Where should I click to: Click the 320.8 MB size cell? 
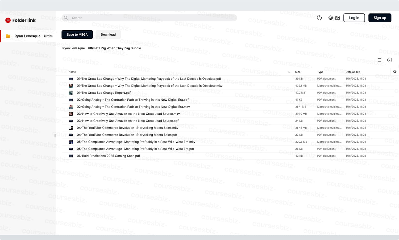tap(301, 142)
